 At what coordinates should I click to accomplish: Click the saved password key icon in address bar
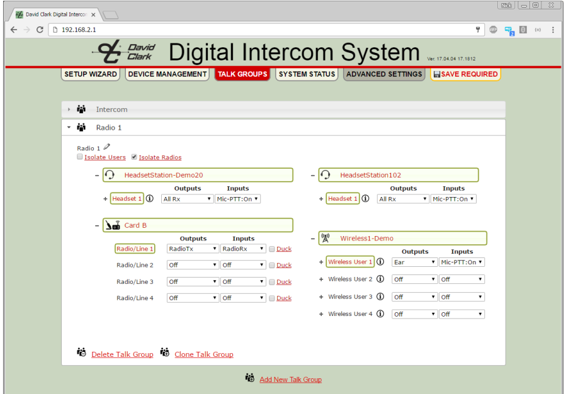tap(478, 30)
